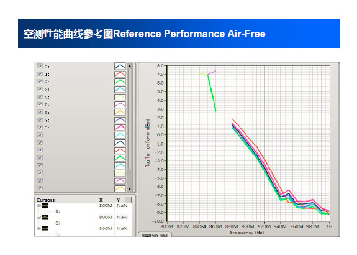Screen dimensions: 357x255
Task: Toggle the checkbox next to trace 4
Action: click(40, 96)
